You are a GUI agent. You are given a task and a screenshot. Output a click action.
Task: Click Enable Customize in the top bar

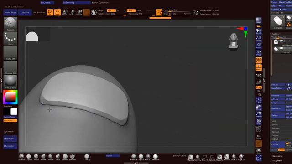coord(100,3)
